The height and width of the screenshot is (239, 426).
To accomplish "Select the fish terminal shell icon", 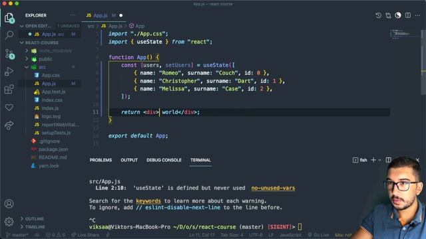I will pyautogui.click(x=360, y=160).
